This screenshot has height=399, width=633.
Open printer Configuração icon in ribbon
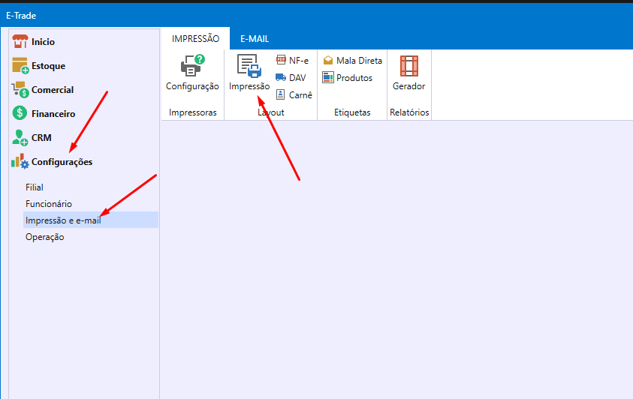click(192, 67)
